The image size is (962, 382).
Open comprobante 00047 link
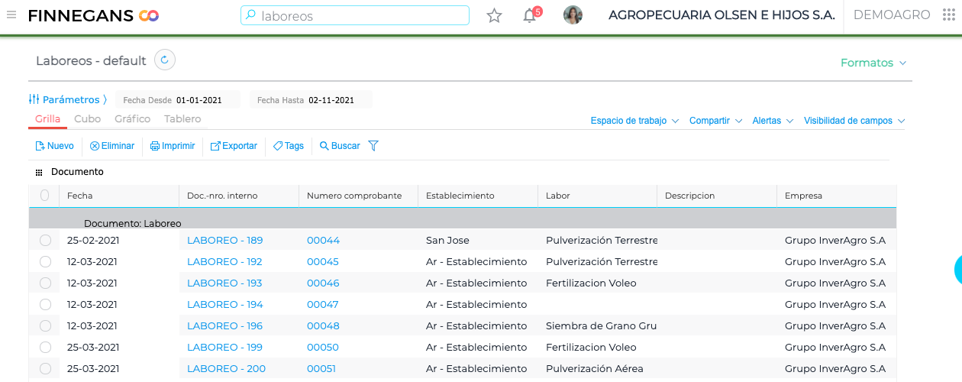pos(322,304)
